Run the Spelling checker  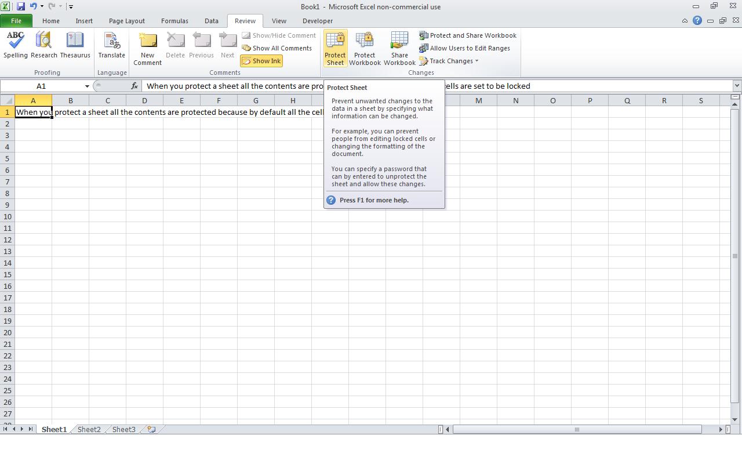pyautogui.click(x=15, y=46)
